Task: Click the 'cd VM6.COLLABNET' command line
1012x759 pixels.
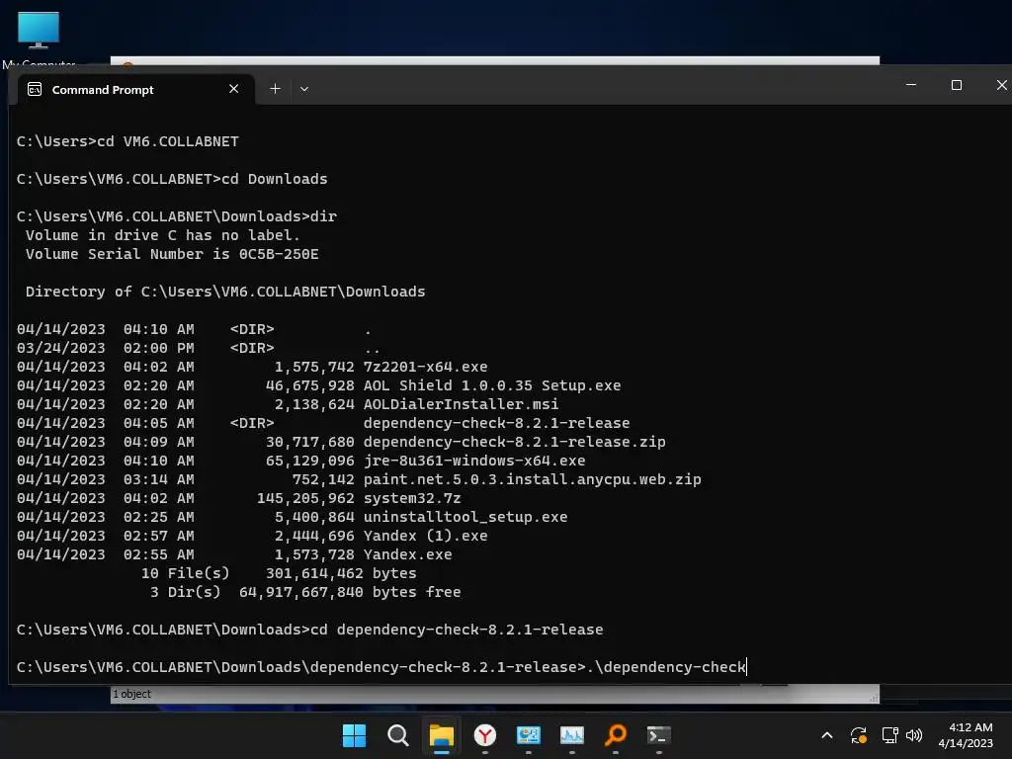Action: point(127,141)
